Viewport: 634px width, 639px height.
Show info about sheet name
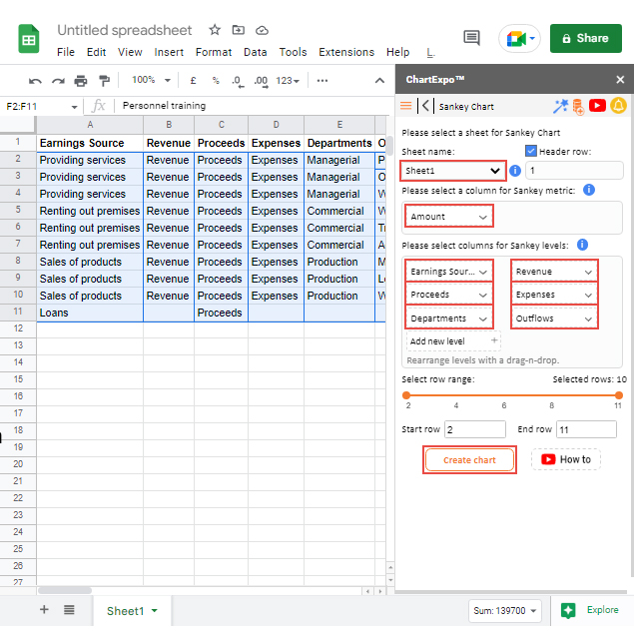(515, 171)
